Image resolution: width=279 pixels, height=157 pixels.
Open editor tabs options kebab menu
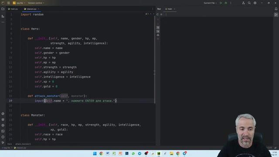click(153, 9)
